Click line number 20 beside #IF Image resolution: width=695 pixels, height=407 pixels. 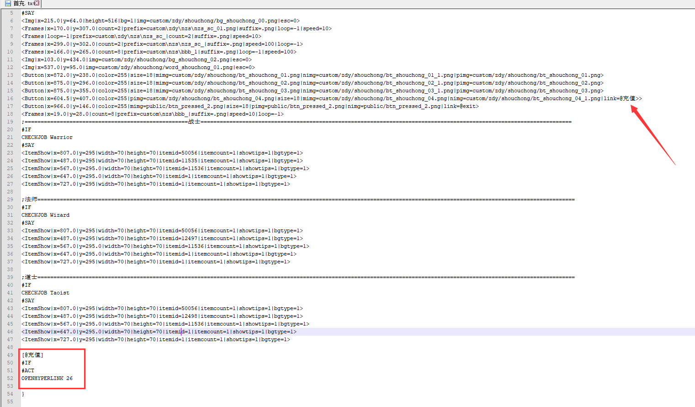coord(10,129)
